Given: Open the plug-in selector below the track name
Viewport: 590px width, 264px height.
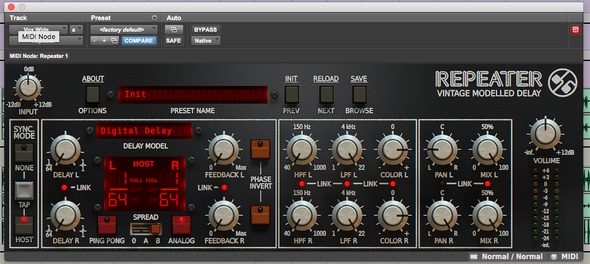Looking at the screenshot, I should pyautogui.click(x=46, y=41).
